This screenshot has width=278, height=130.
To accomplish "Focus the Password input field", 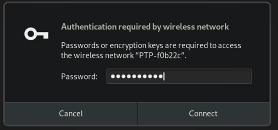I will (x=179, y=77).
